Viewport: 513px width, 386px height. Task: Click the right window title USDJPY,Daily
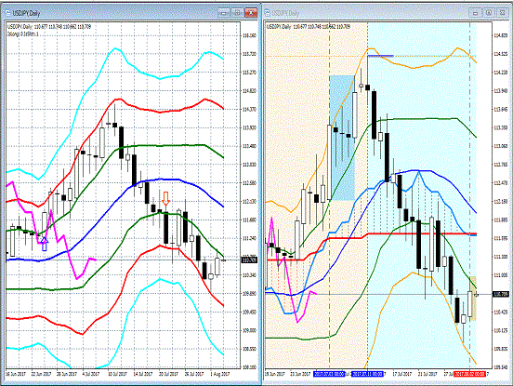coord(285,13)
